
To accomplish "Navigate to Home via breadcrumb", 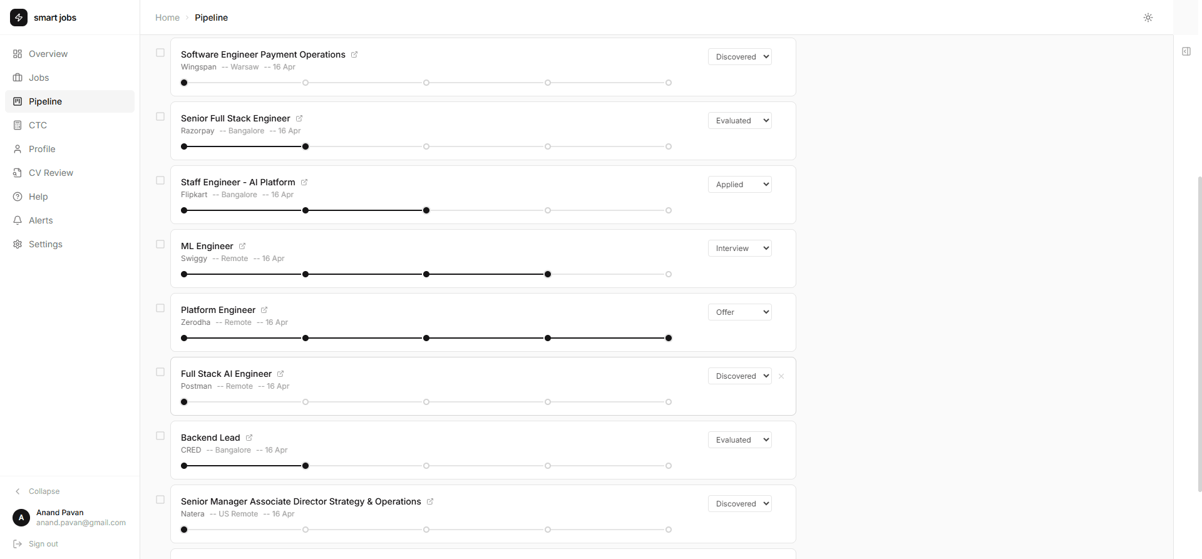I will pyautogui.click(x=167, y=18).
